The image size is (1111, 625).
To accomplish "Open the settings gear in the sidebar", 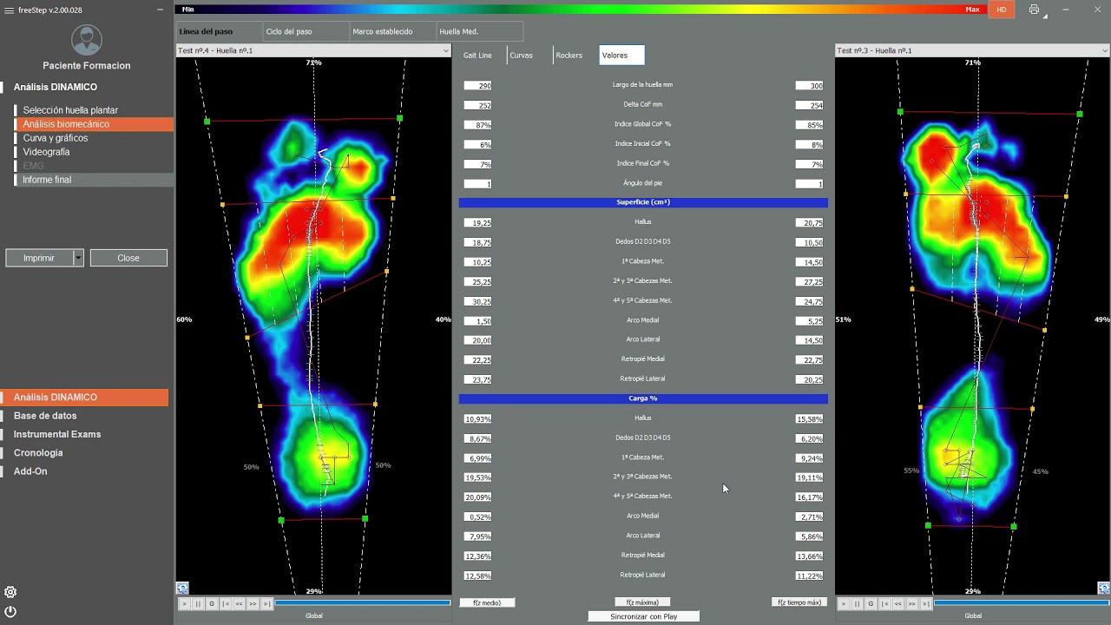I will [x=10, y=592].
